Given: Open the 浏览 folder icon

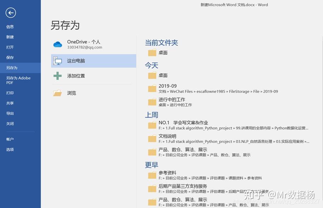Looking at the screenshot, I should point(57,93).
